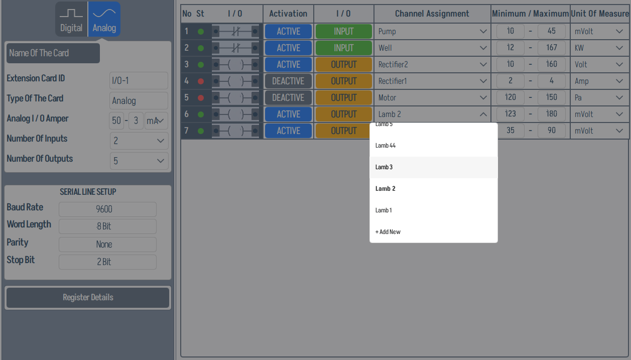
Task: Click OUTPUT button in Rectifier2 row
Action: click(344, 64)
